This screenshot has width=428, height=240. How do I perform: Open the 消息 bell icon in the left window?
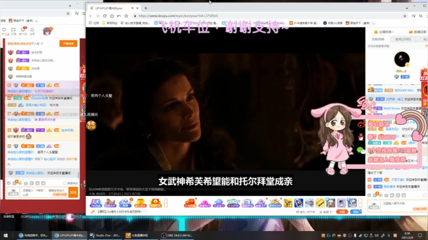click(x=32, y=31)
